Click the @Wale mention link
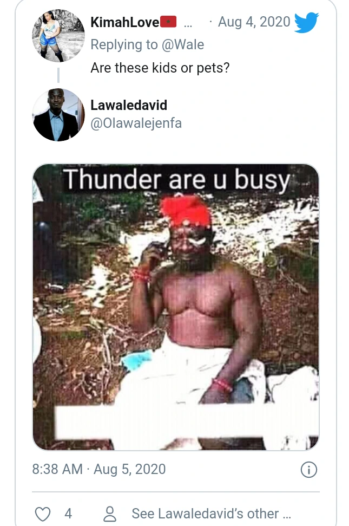The height and width of the screenshot is (526, 349). (x=183, y=44)
